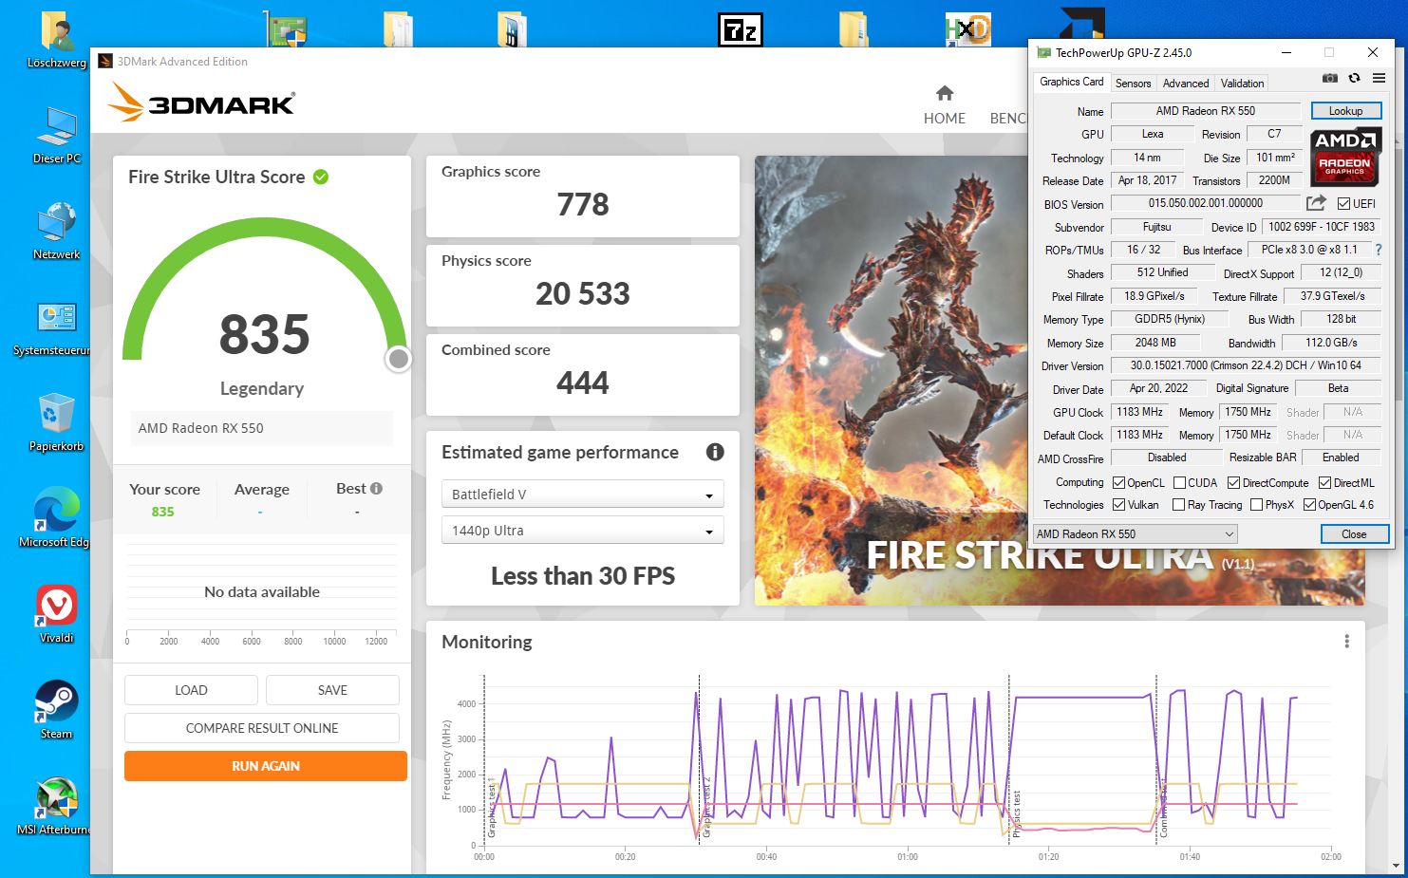The width and height of the screenshot is (1408, 878).
Task: Toggle the Ray Tracing checkbox
Action: 1178,505
